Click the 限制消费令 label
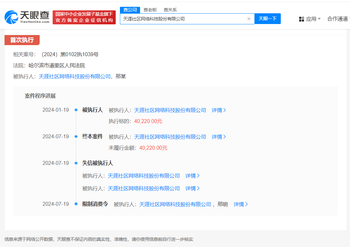The width and height of the screenshot is (350, 247). (x=95, y=204)
